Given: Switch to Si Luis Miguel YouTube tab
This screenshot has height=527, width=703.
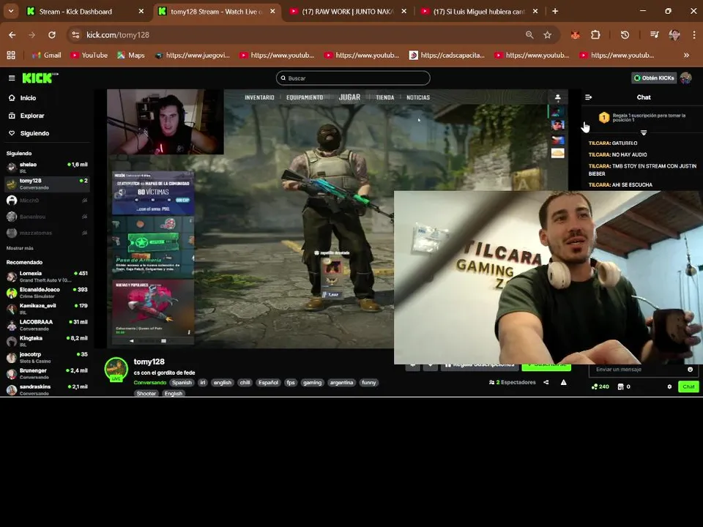Looking at the screenshot, I should point(478,12).
